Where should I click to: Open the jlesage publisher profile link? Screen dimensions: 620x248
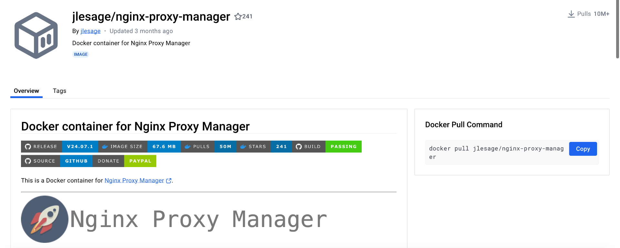(90, 31)
